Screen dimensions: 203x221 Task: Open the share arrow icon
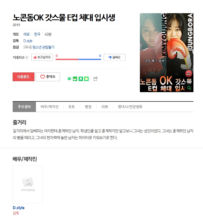(95, 79)
